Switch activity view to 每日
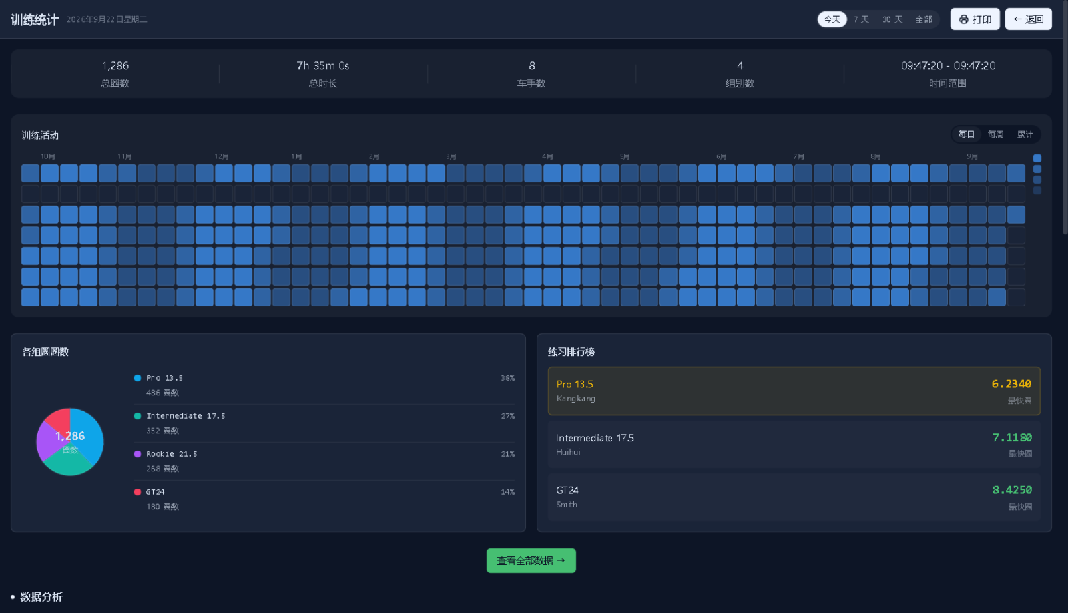The height and width of the screenshot is (613, 1068). pyautogui.click(x=967, y=134)
